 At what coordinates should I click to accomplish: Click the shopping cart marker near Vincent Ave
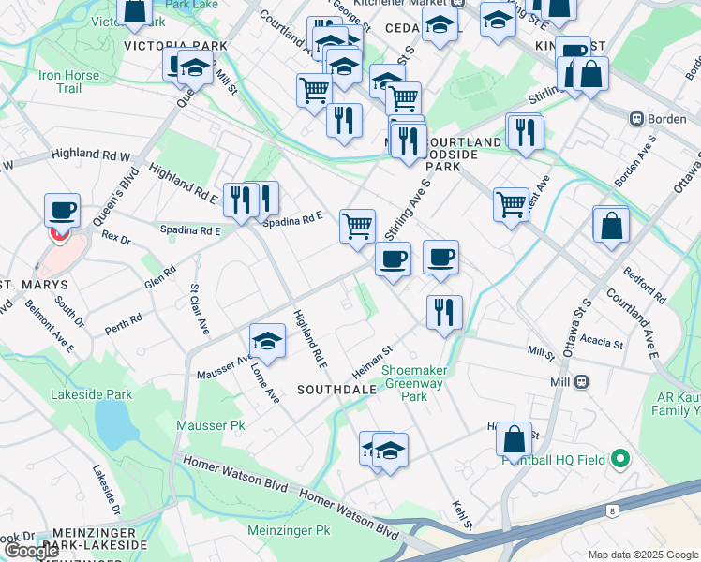coord(512,202)
